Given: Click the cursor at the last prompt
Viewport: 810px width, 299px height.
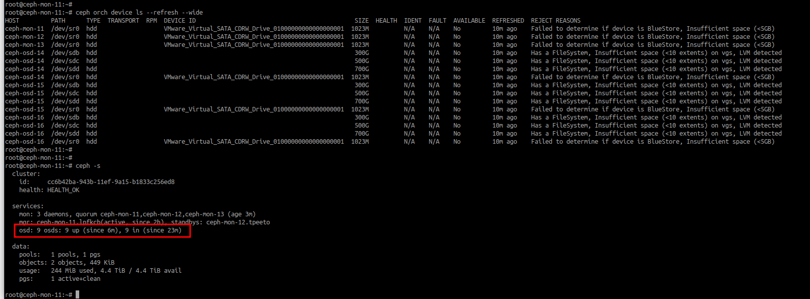Looking at the screenshot, I should coord(77,294).
